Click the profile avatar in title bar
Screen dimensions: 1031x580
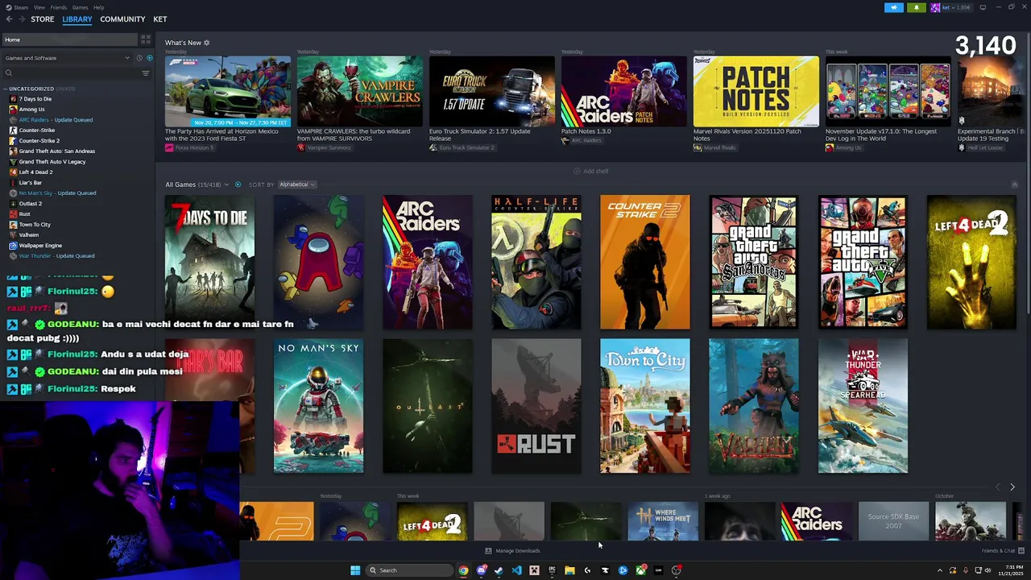pos(935,7)
